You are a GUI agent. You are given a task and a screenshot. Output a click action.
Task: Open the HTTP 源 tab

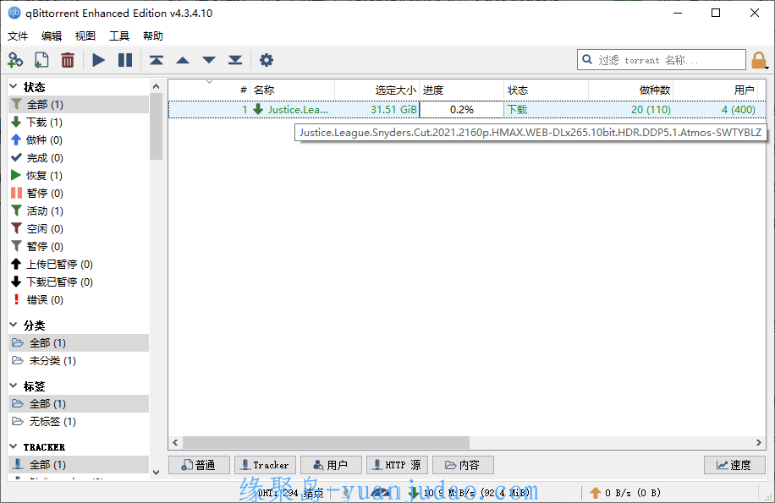pyautogui.click(x=397, y=464)
